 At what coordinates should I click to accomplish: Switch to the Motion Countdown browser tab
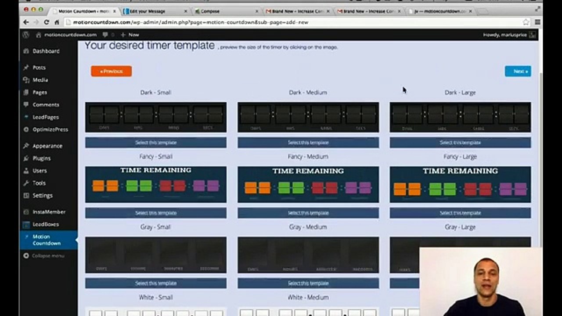click(x=83, y=11)
